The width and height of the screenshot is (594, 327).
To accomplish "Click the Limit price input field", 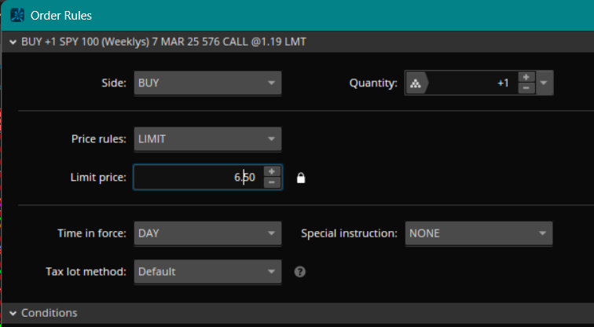I will 196,178.
